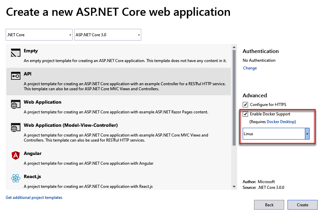Click the Create button
This screenshot has width=324, height=215.
click(303, 205)
